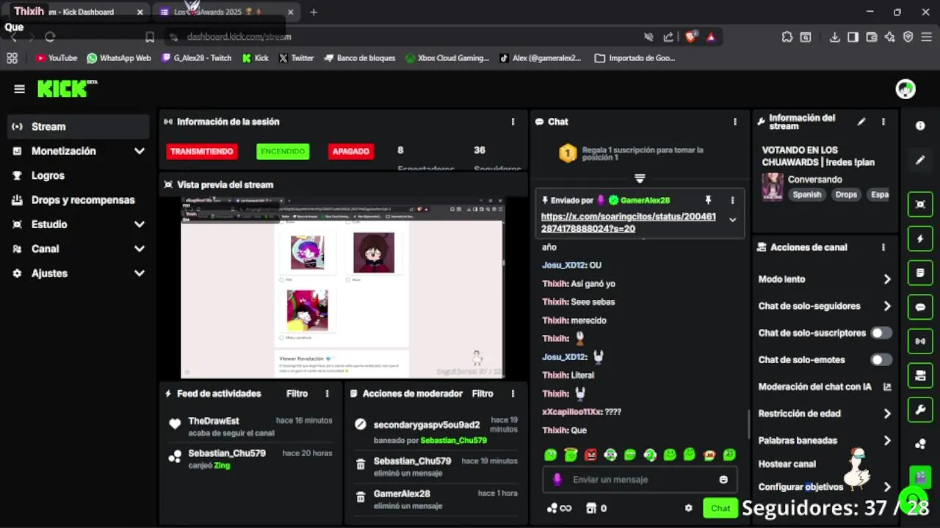
Task: Open the chat shop icon showing 0
Action: tap(596, 508)
